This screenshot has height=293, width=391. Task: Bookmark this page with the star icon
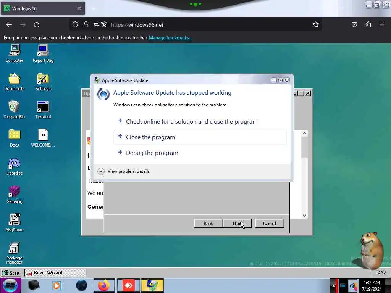pos(316,24)
